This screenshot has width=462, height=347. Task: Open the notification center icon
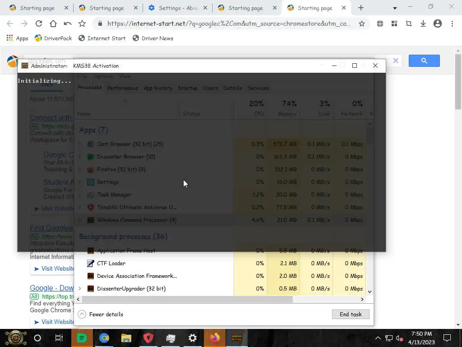[x=447, y=338]
